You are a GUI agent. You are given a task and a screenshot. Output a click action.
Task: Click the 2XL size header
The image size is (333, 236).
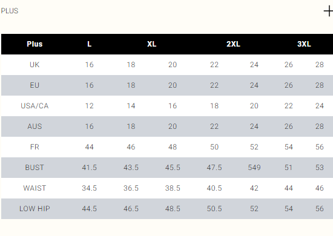point(233,44)
